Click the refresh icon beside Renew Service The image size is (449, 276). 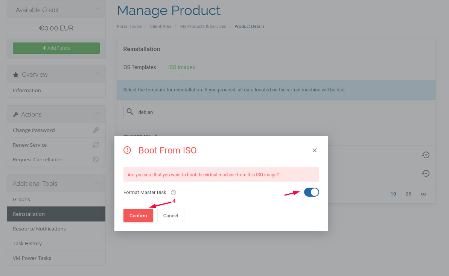96,145
